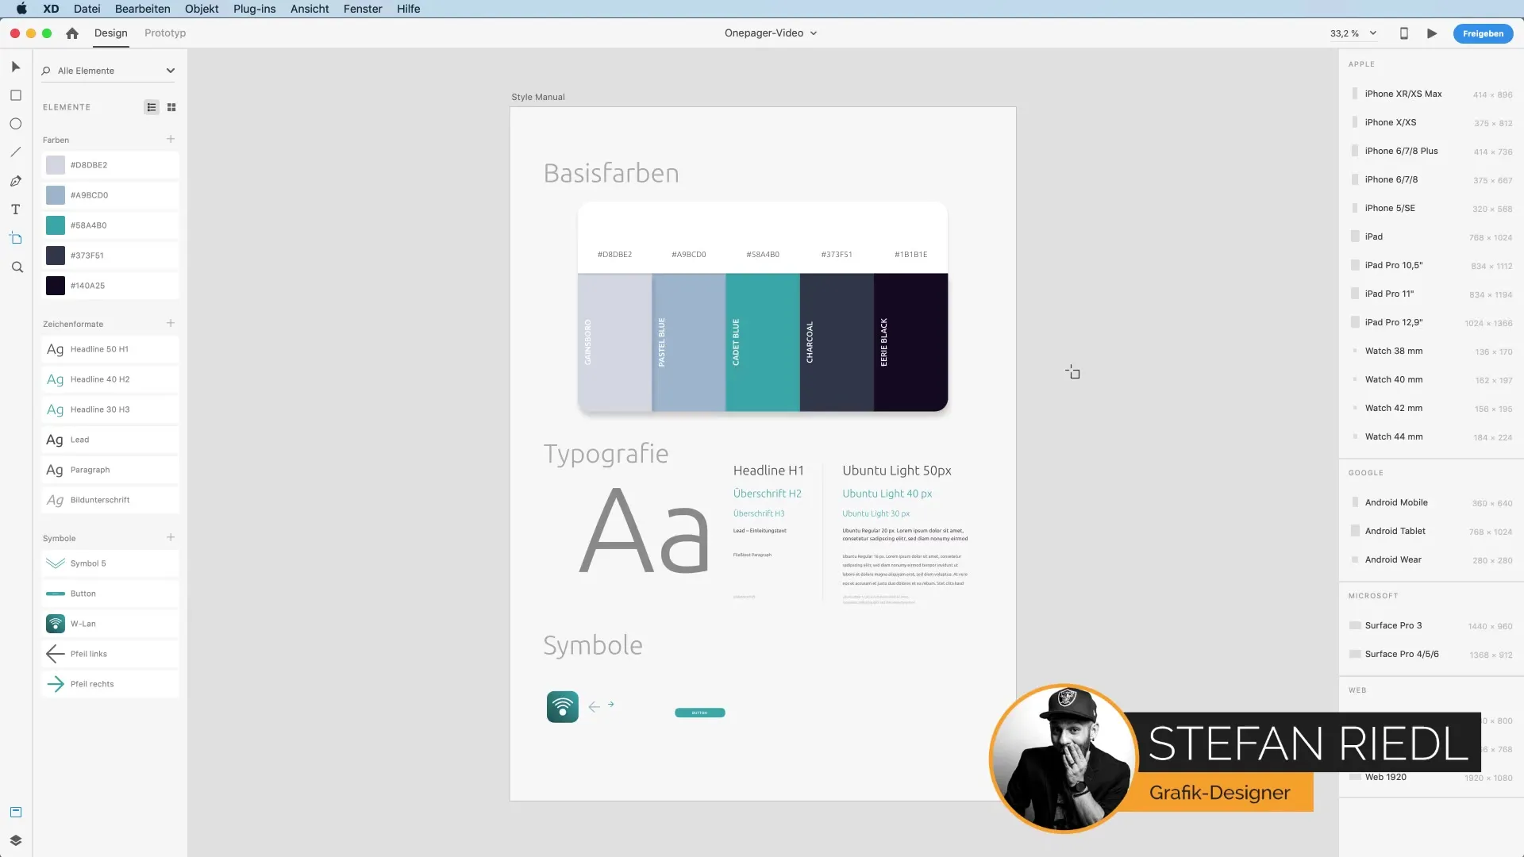Open the Bearbeiten menu
Screen dimensions: 1524x857
tap(143, 9)
